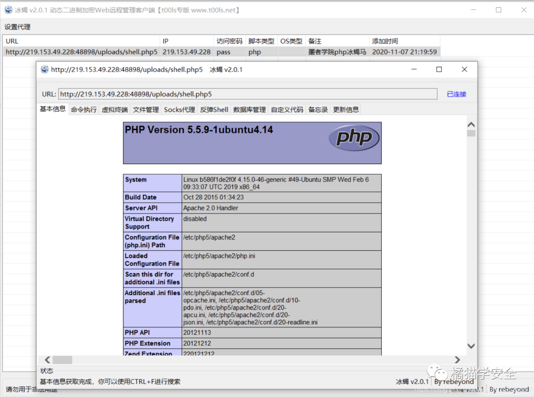534x397 pixels.
Task: Click the Virtual Directory Support 'disabled' value
Action: click(x=195, y=219)
